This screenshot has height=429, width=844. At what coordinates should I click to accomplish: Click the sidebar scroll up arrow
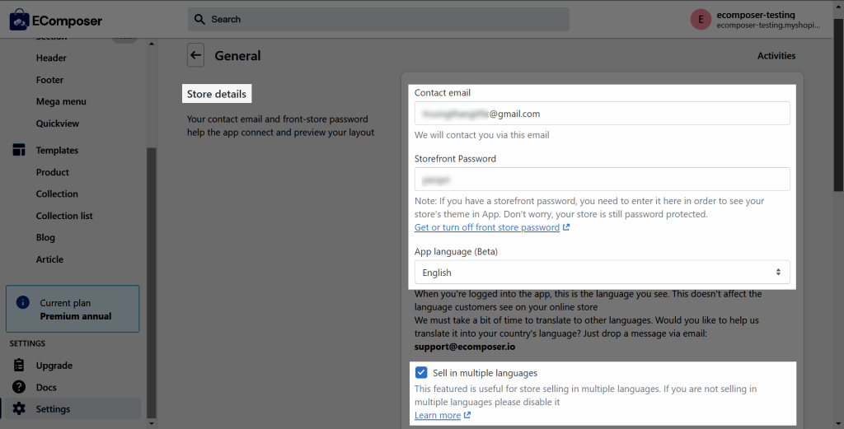[x=152, y=44]
